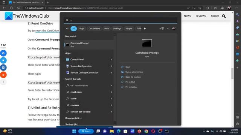Expand the cowin suggestion chevron
This screenshot has width=241, height=135.
(x=111, y=99)
